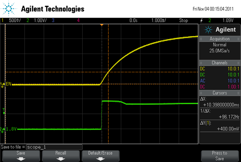Screen dimensions: 241x162
Task: Select channel 2 green DC 10.0:1 row
Action: point(220,75)
